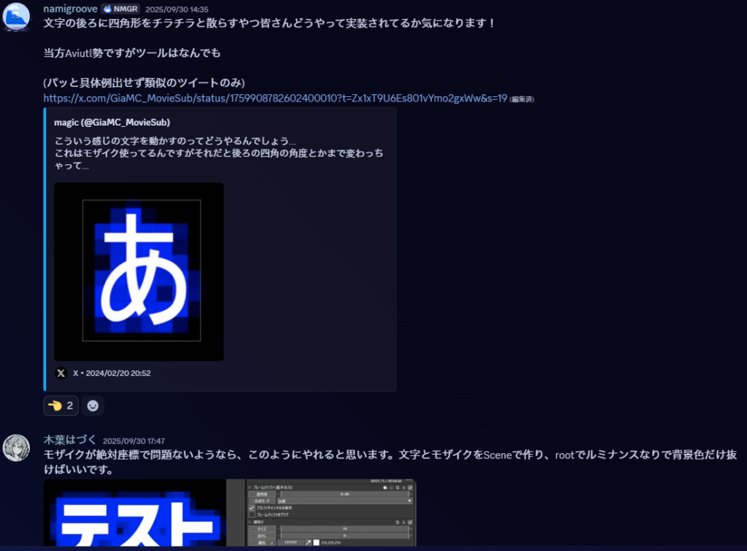Screen dimensions: 747x551
Task: Open the あ mosaic image thumbnail
Action: [139, 271]
